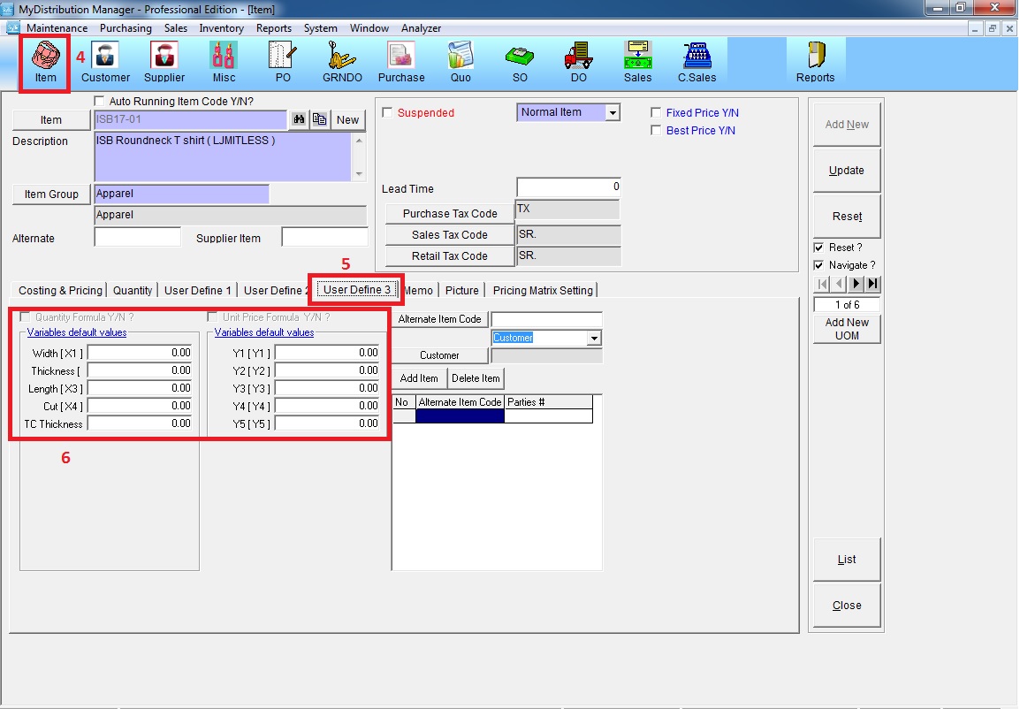Open the Customer party type dropdown
Screen dimensions: 1020x709
click(594, 339)
